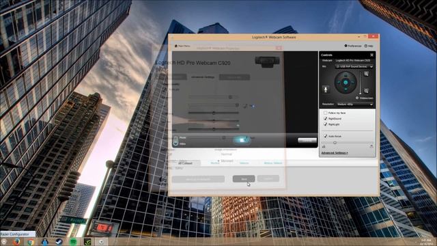Click the taskbar clock
This screenshot has height=246, width=437.
tap(426, 242)
